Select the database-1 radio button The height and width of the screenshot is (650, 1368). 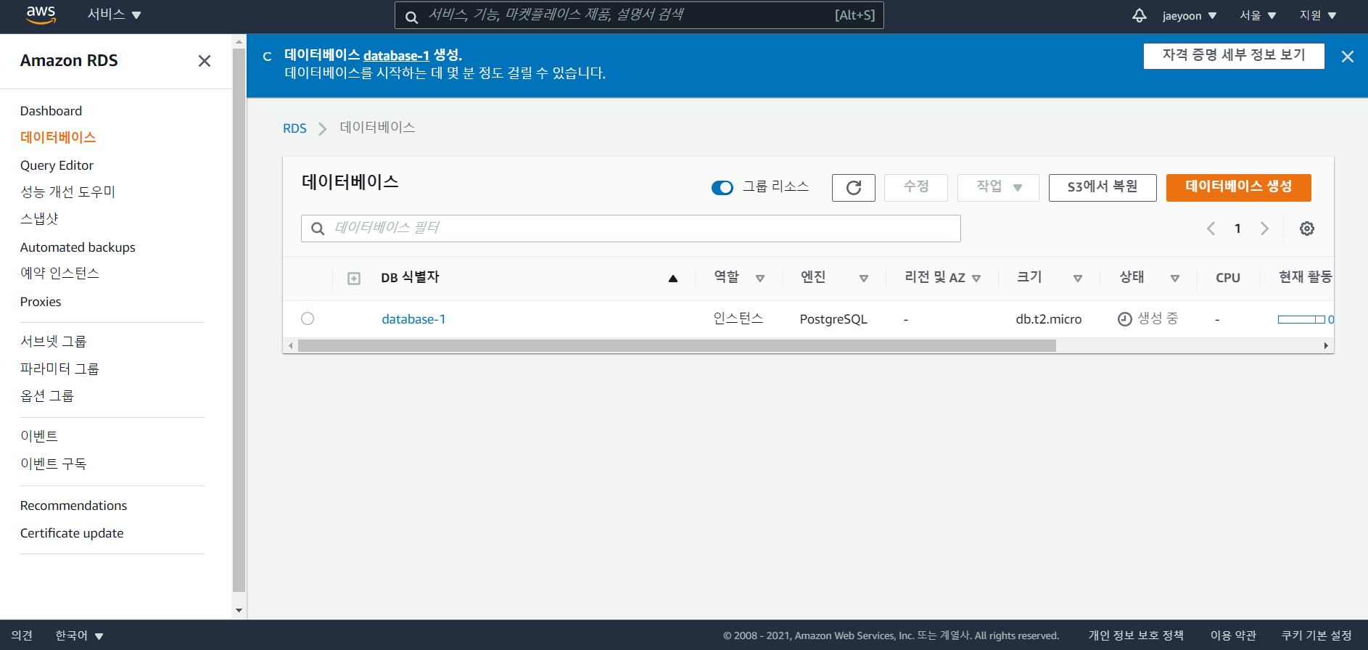(308, 318)
